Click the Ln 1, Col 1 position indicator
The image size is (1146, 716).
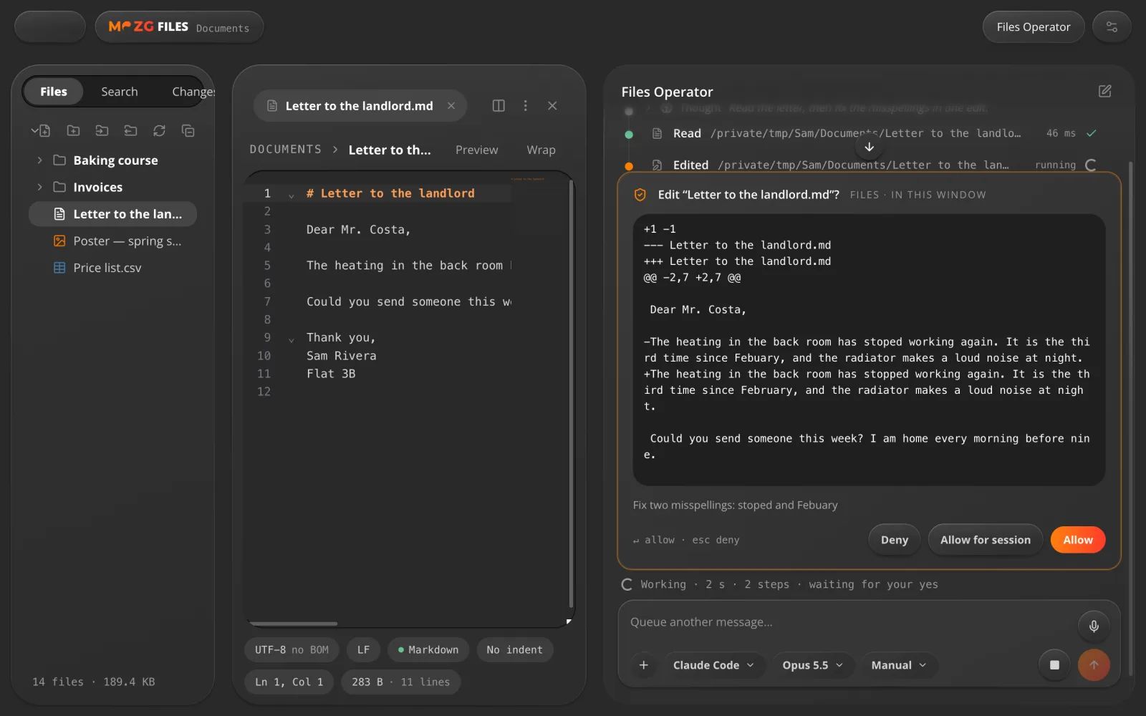[x=289, y=682]
